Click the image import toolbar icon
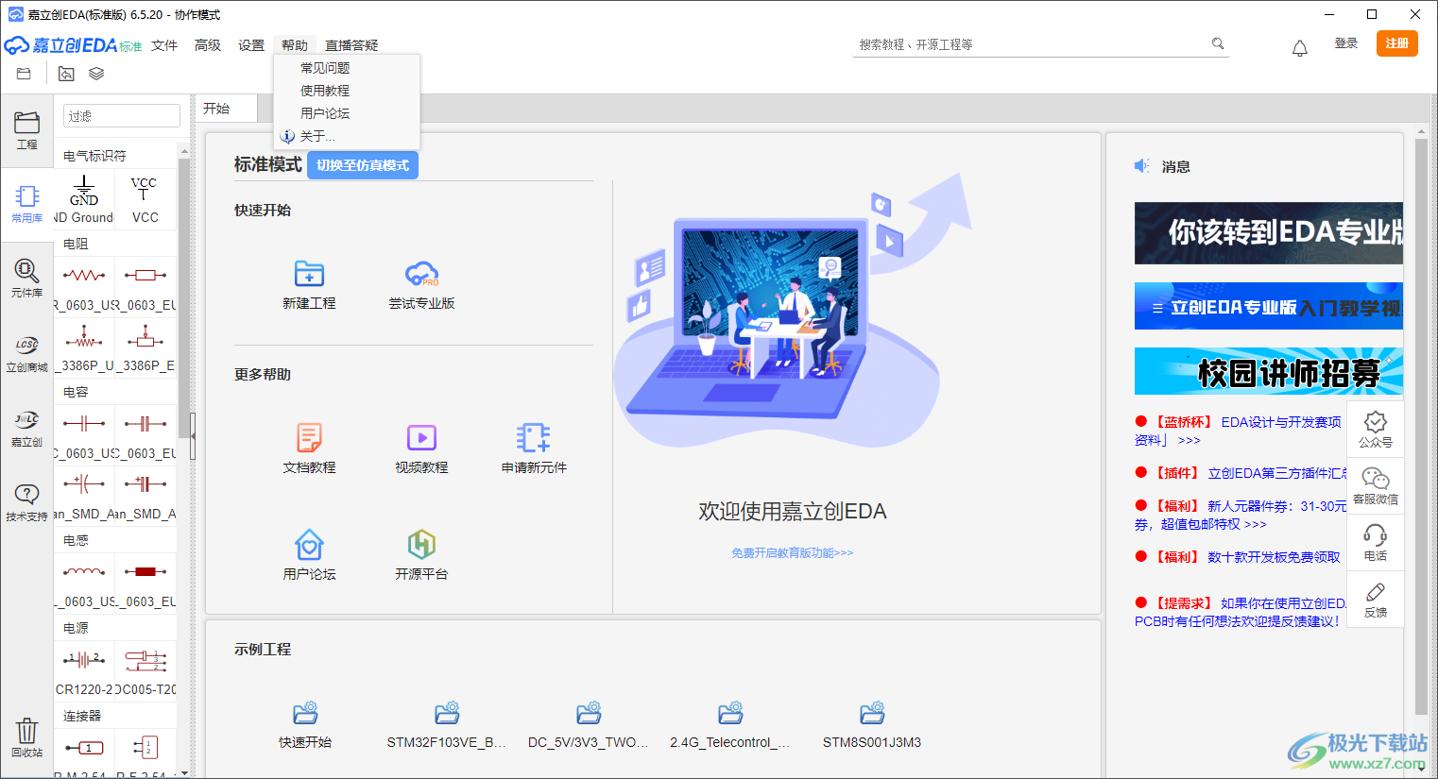 (66, 74)
